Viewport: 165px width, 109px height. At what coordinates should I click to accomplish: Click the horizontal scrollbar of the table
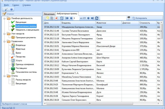pos(99,103)
